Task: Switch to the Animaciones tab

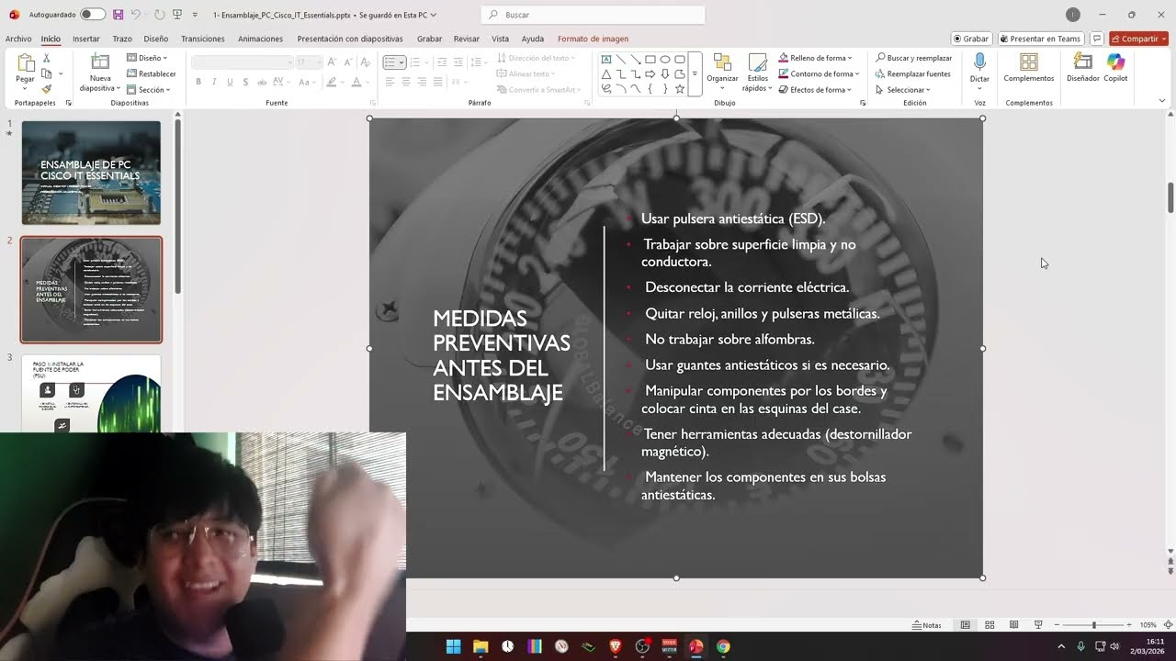Action: tap(261, 39)
